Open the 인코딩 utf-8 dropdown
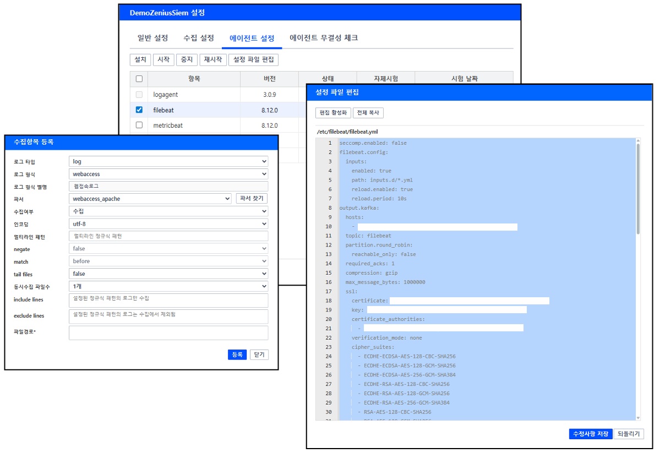This screenshot has width=660, height=453. (x=168, y=224)
